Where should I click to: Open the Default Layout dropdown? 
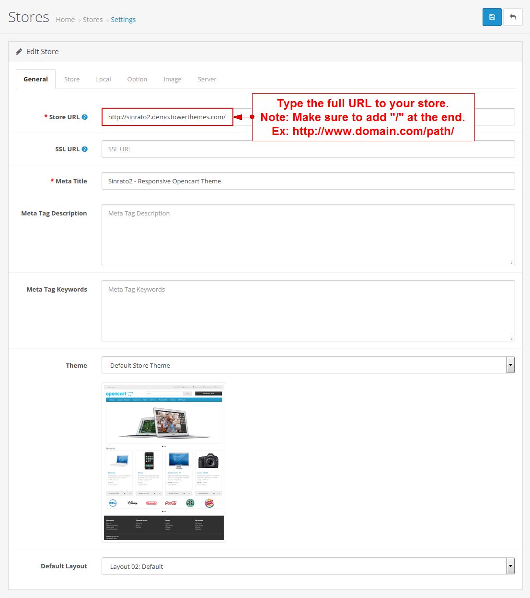coord(308,566)
